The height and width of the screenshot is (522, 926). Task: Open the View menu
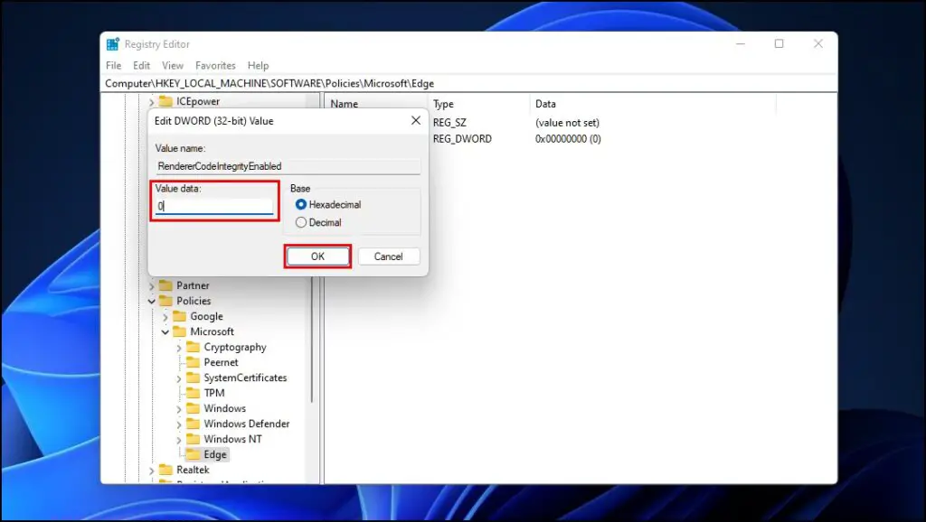pos(173,65)
